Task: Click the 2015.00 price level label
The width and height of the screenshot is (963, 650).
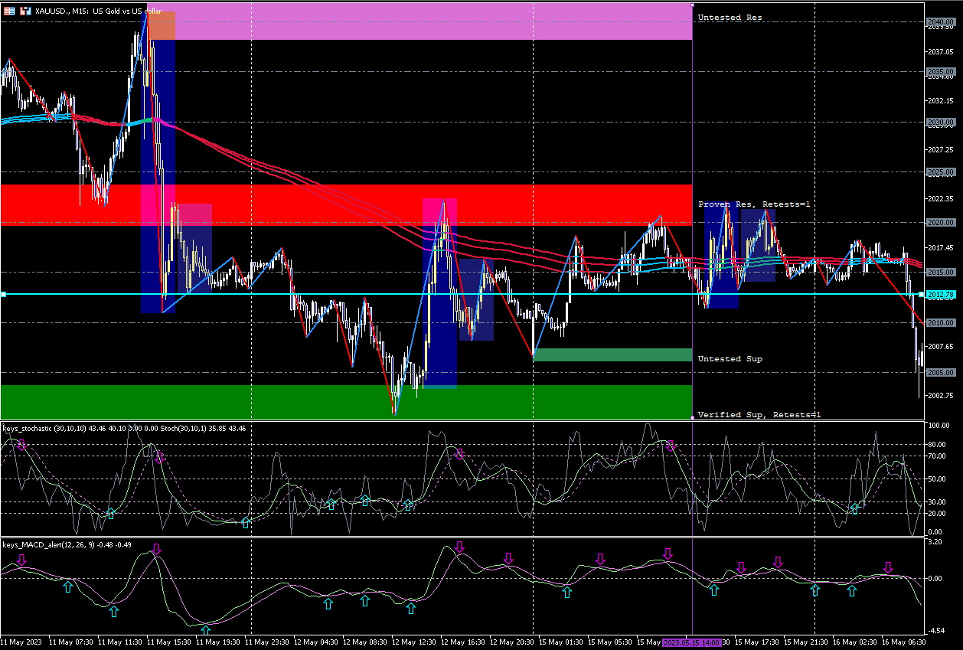Action: click(939, 273)
